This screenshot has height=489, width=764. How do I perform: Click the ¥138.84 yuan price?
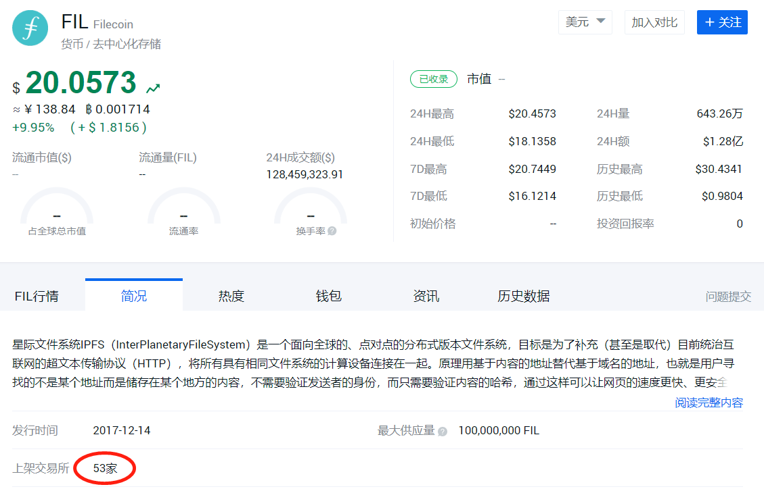pos(49,109)
